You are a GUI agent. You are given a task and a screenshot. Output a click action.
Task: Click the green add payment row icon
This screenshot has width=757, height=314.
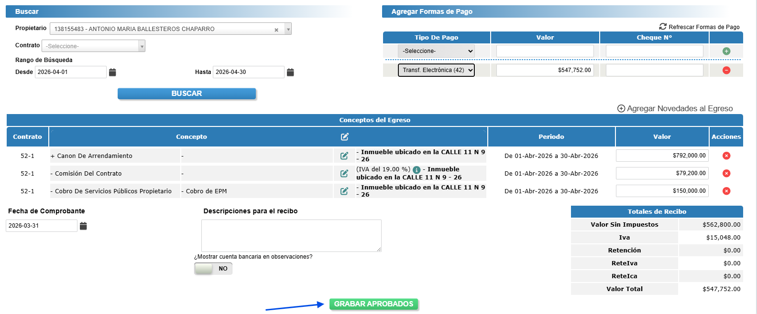point(726,51)
